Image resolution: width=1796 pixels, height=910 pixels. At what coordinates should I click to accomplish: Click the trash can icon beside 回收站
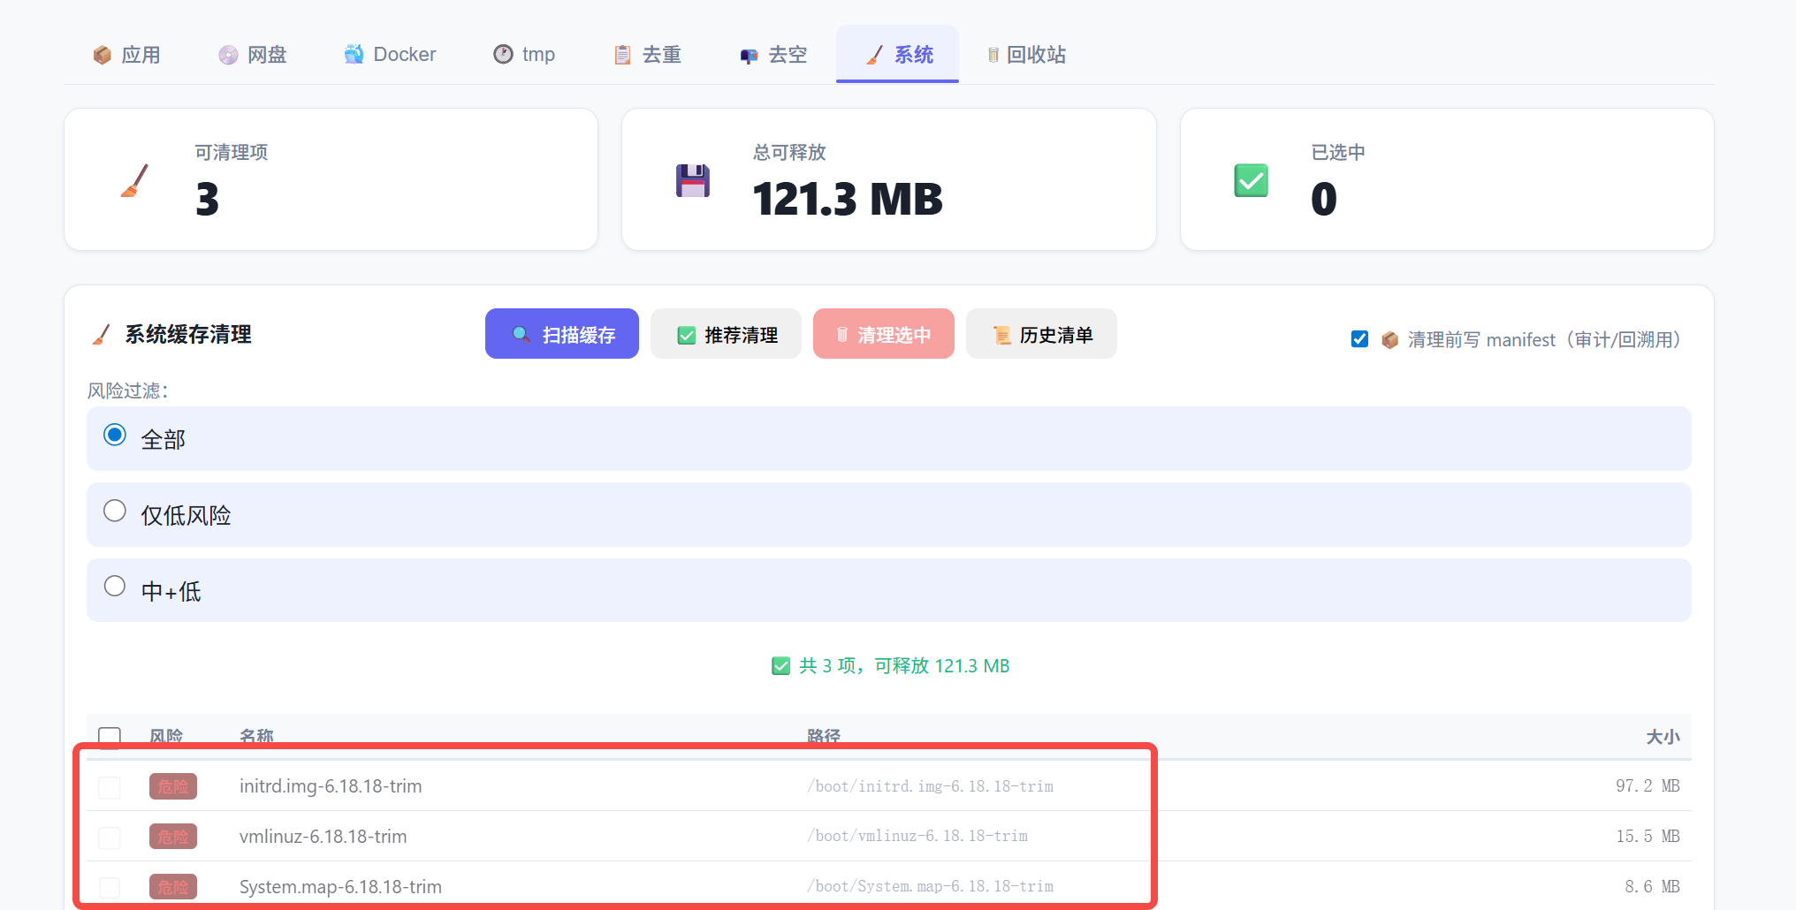click(x=993, y=55)
